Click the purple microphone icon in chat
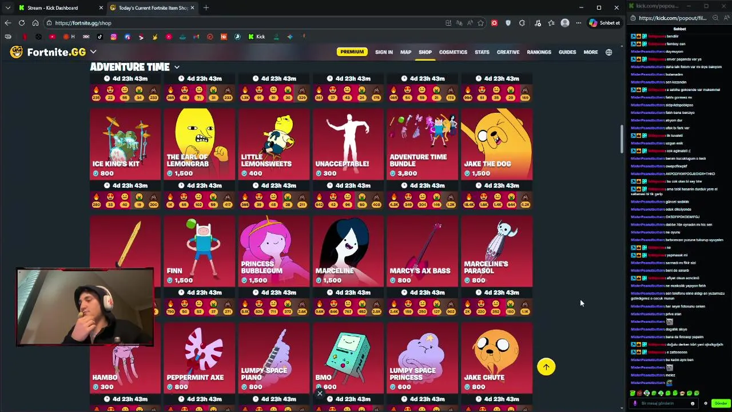Image resolution: width=732 pixels, height=412 pixels. click(635, 403)
